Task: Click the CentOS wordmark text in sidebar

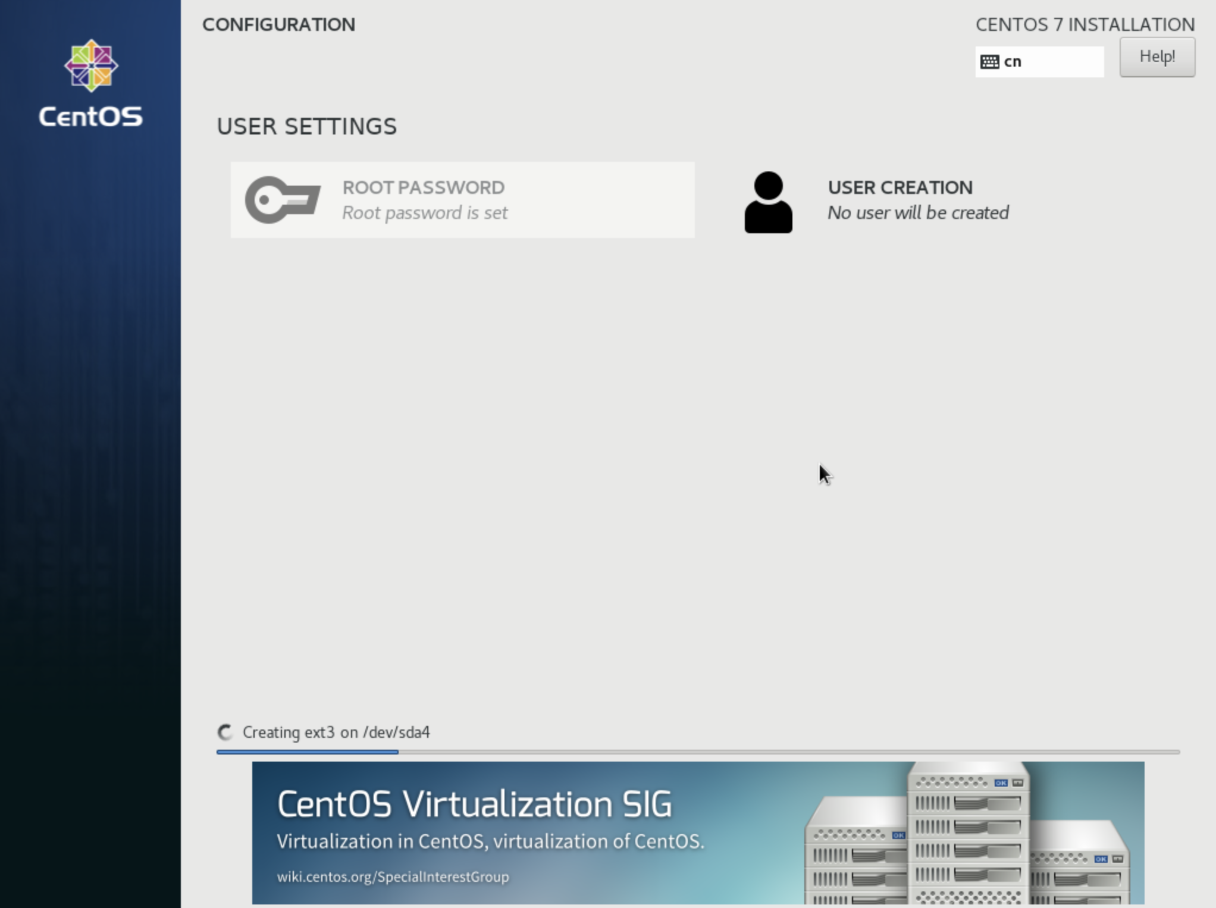Action: click(x=91, y=117)
